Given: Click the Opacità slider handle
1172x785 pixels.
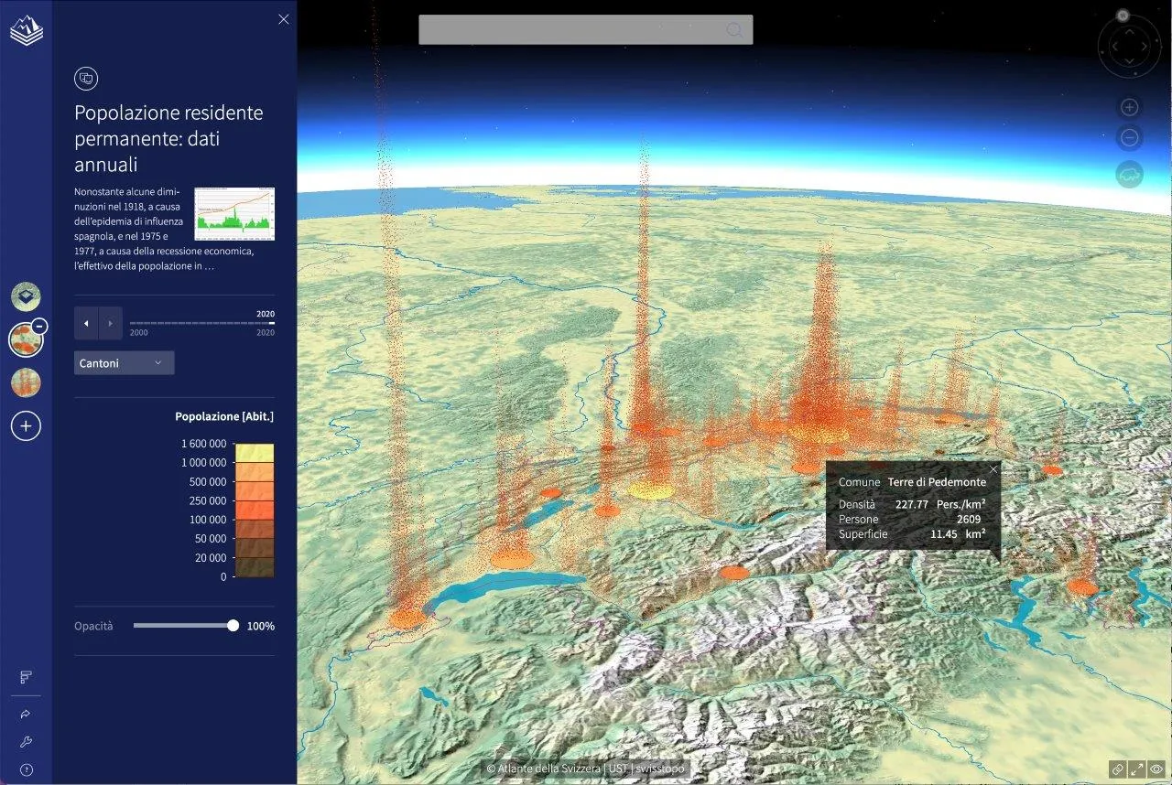Looking at the screenshot, I should click(233, 626).
